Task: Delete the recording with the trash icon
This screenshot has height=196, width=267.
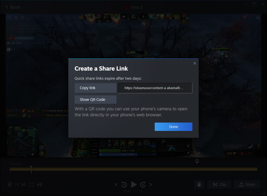Action: tap(199, 185)
